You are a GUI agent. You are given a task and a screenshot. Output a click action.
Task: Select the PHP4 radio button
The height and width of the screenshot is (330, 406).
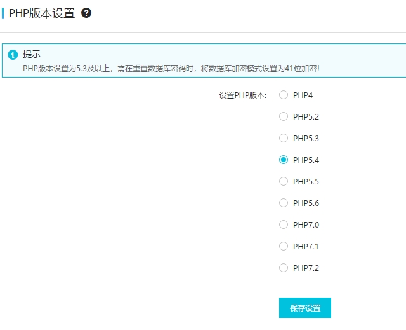pos(284,95)
